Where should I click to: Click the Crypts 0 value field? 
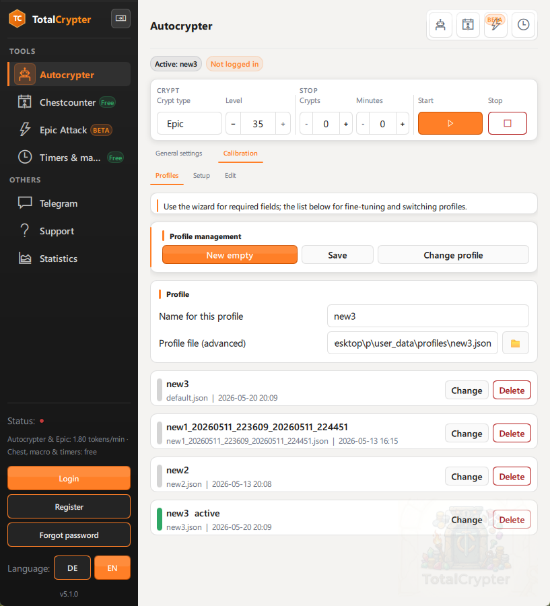[x=326, y=124]
